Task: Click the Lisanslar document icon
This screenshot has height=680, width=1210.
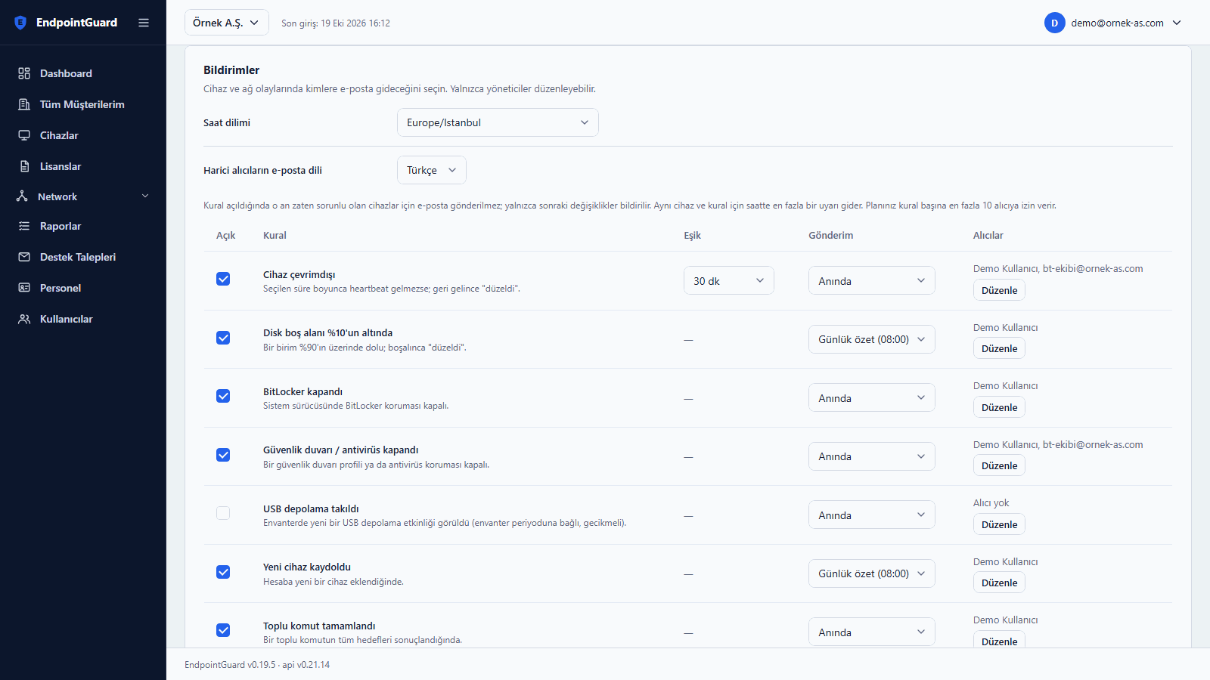Action: click(24, 166)
